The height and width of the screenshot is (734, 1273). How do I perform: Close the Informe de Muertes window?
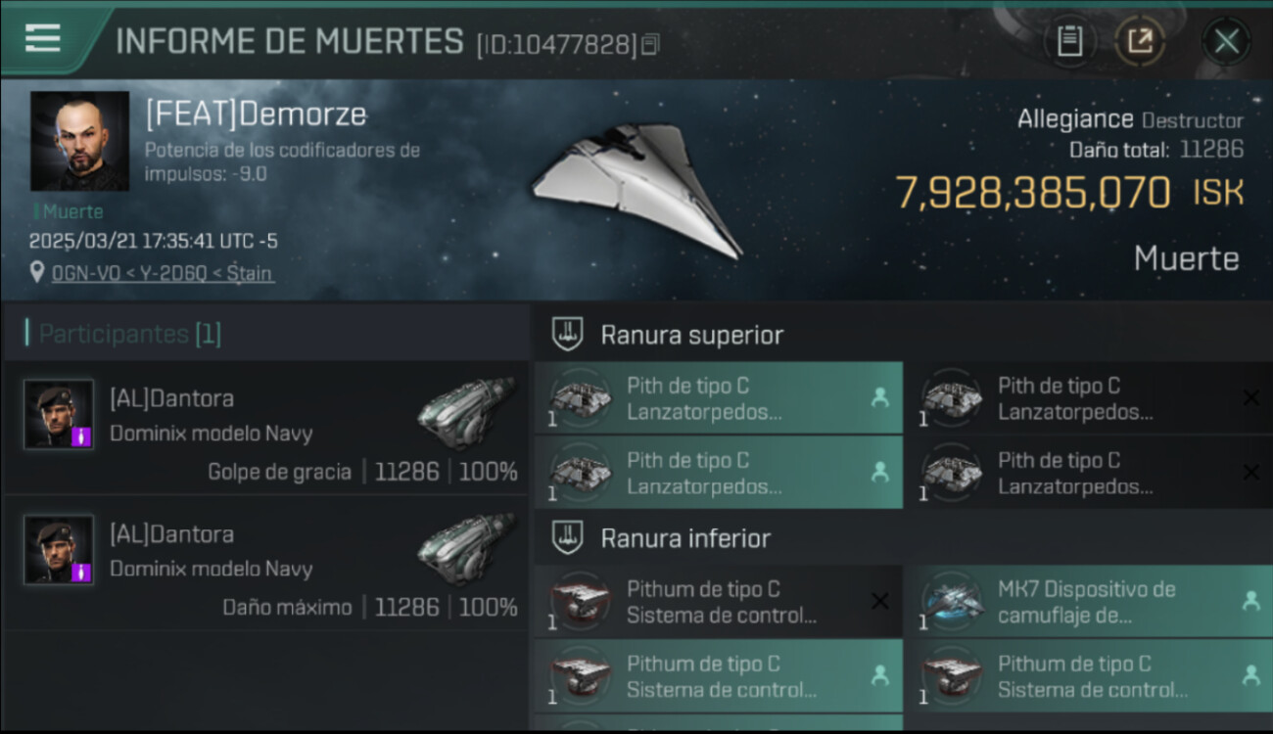(x=1226, y=41)
